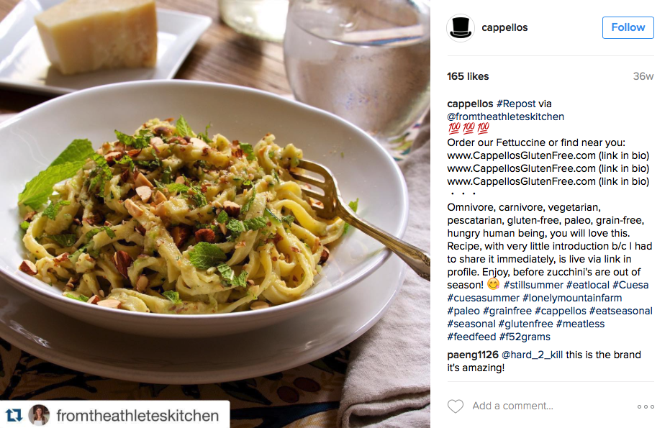This screenshot has height=428, width=670.
Task: Open the #f52grams hashtag
Action: click(525, 337)
